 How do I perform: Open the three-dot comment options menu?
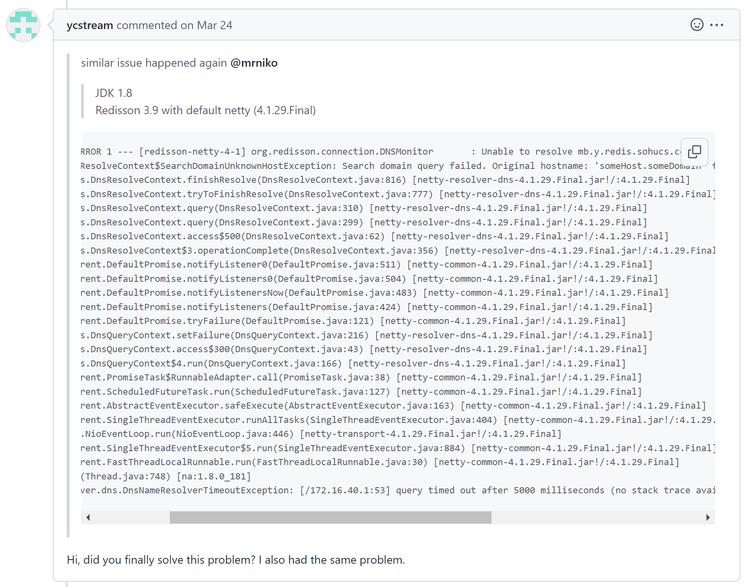coord(717,25)
